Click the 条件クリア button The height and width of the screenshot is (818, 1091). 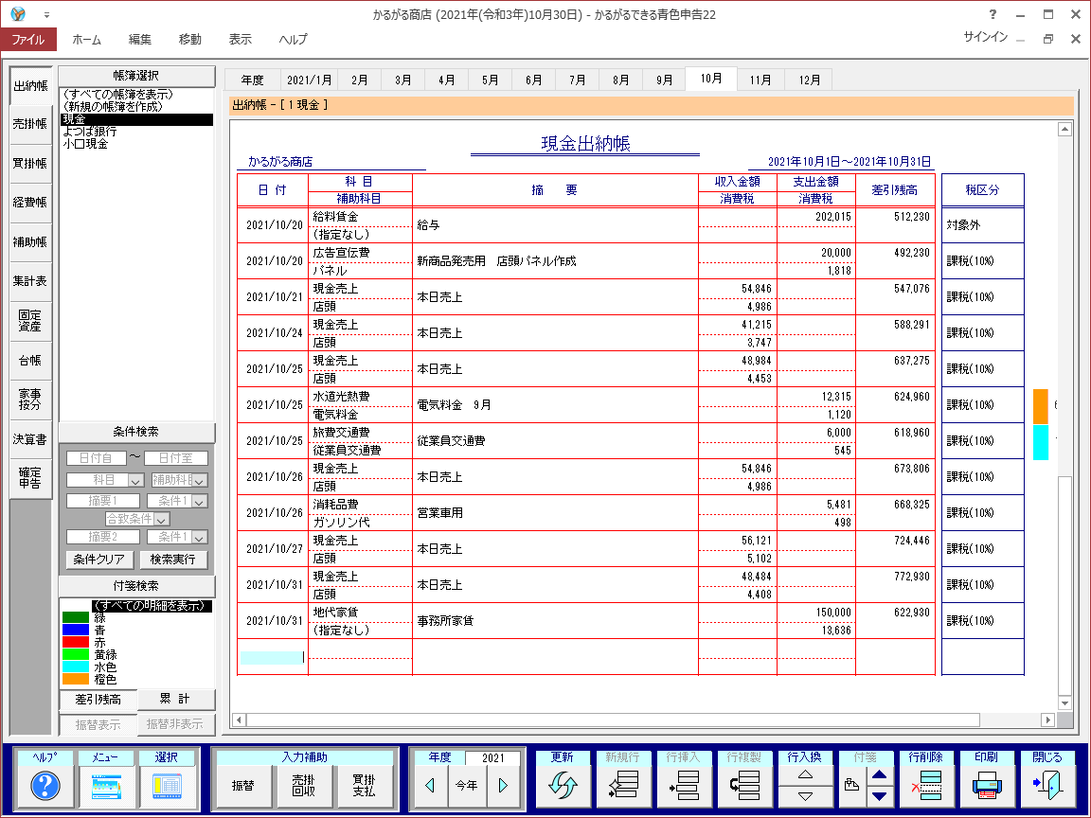(x=98, y=560)
